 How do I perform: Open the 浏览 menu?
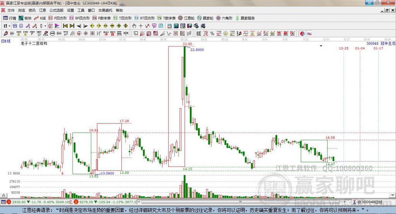coord(22,10)
